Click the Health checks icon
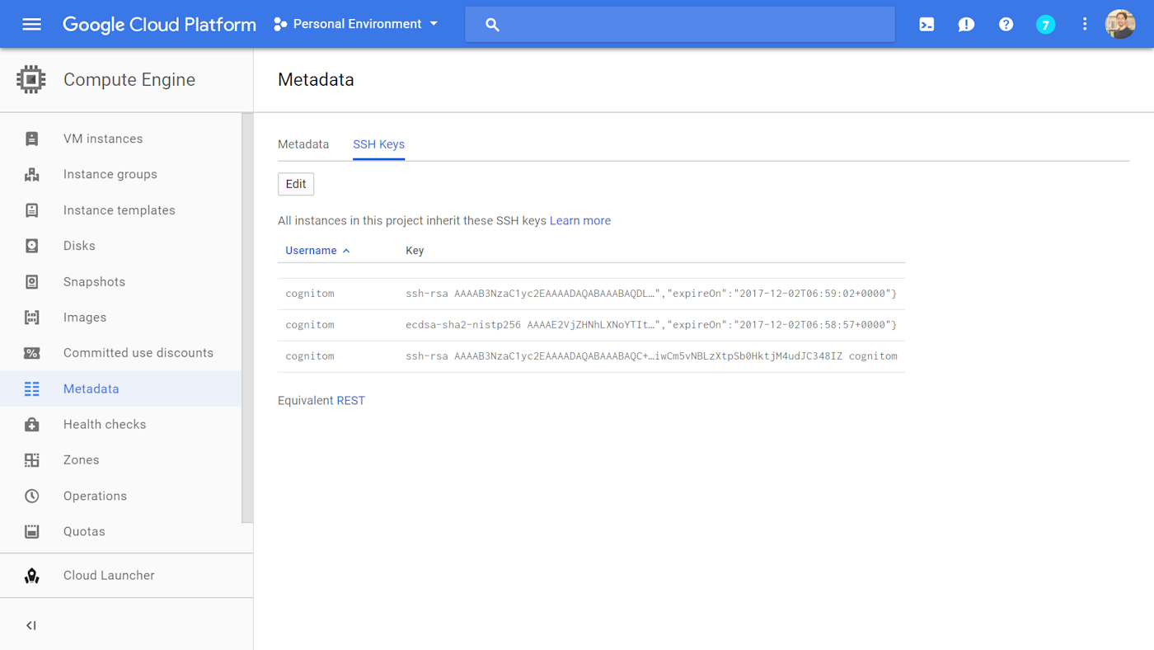This screenshot has width=1154, height=650. [x=31, y=424]
